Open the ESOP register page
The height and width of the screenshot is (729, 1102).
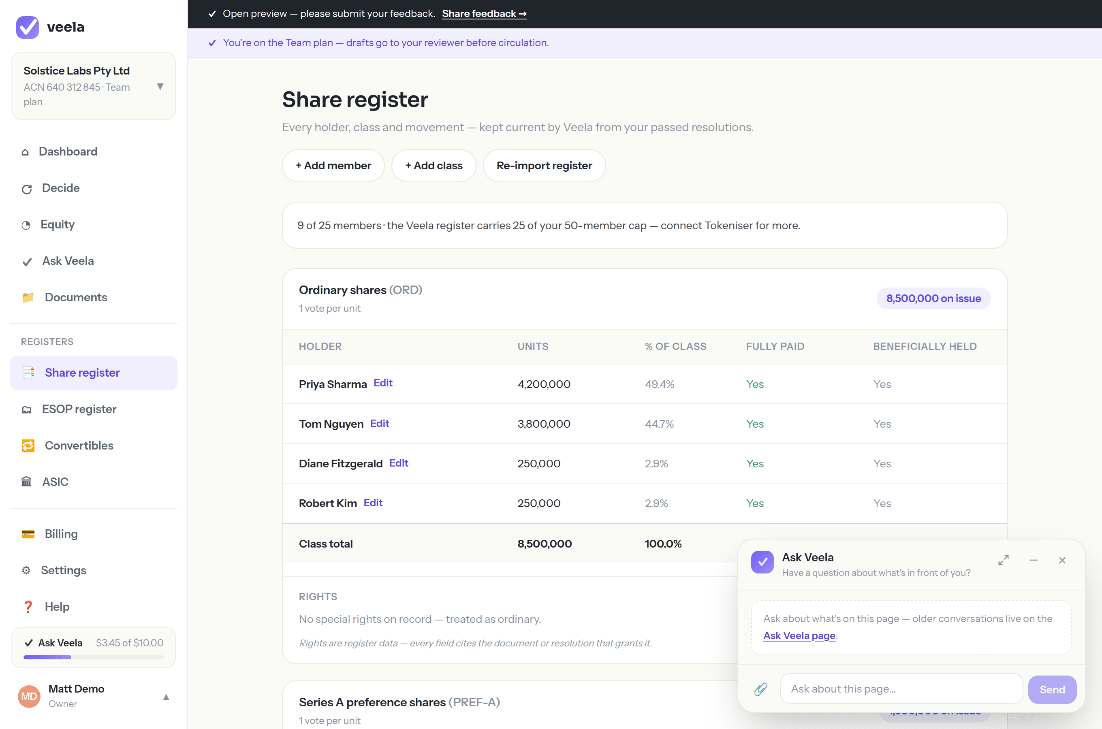pyautogui.click(x=94, y=409)
